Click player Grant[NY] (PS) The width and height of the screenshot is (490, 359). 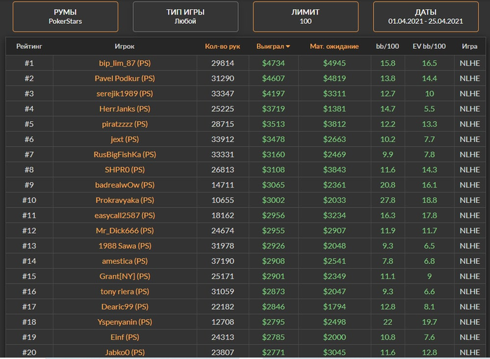pos(125,276)
